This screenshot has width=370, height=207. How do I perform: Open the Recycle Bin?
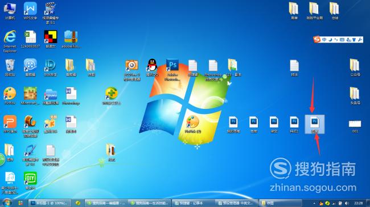coord(10,67)
